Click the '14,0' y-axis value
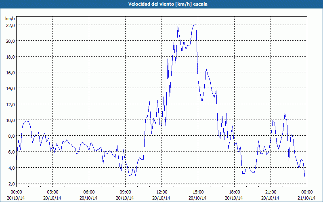 point(10,88)
